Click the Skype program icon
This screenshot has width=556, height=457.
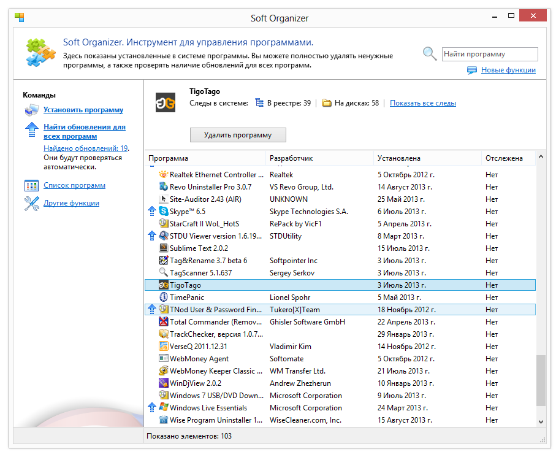pos(164,211)
